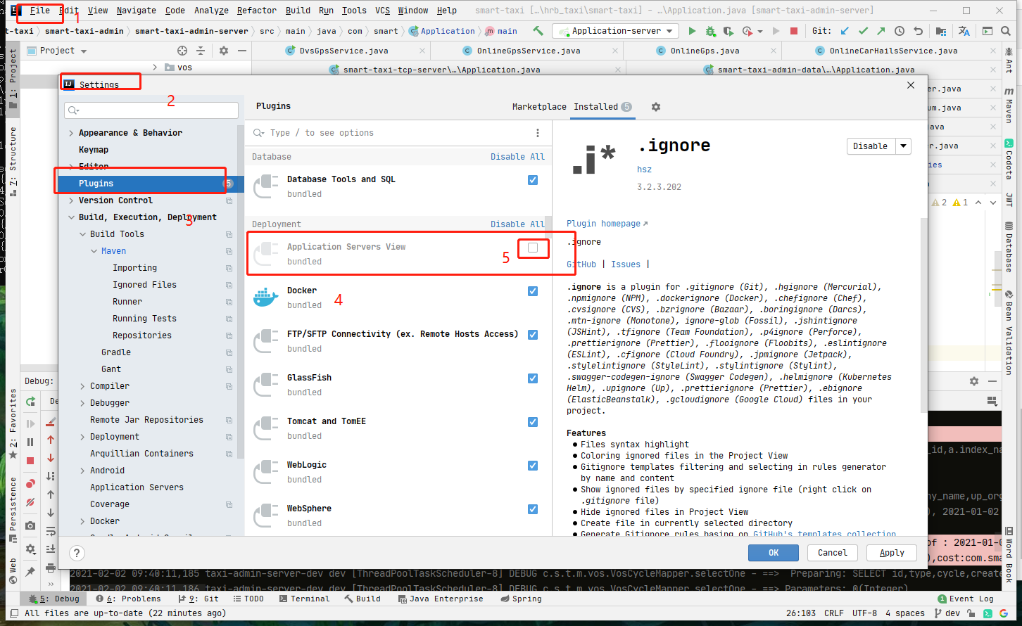This screenshot has width=1022, height=626.
Task: Pin the debug tab with the pin icon
Action: (30, 572)
